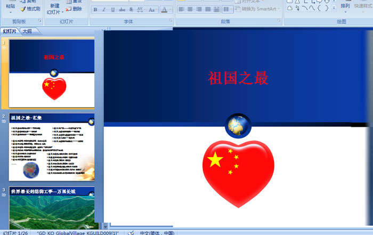Viewport: 373px width, 235px height.
Task: Click the animation star under slide 1
Action: point(4,47)
